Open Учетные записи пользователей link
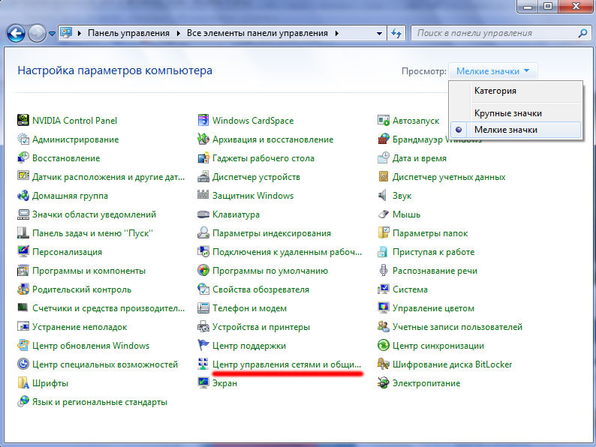596x447 pixels. [x=457, y=327]
